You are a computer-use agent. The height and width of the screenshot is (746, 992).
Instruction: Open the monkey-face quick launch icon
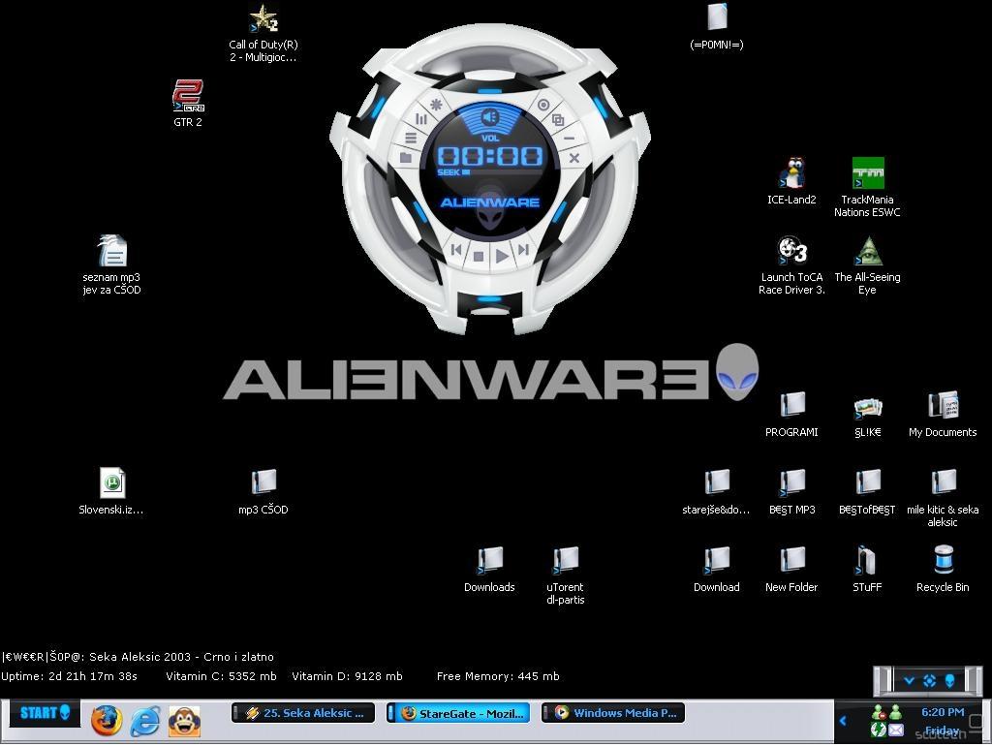click(184, 722)
